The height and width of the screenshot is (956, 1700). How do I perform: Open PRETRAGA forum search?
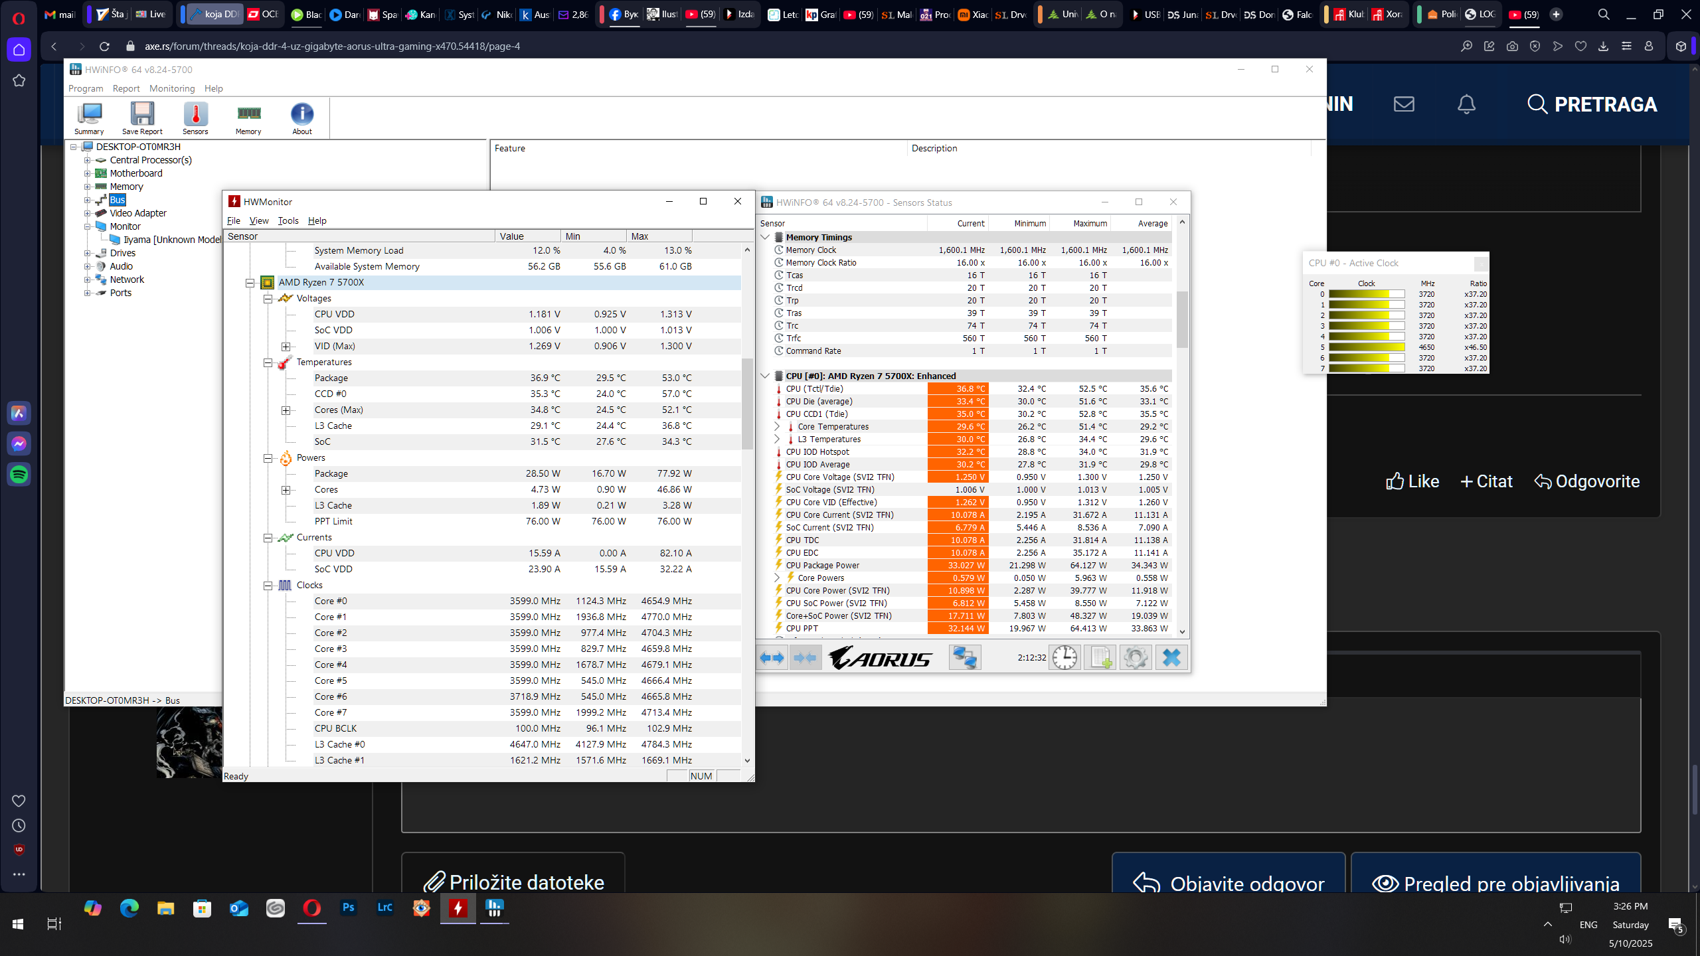tap(1591, 104)
